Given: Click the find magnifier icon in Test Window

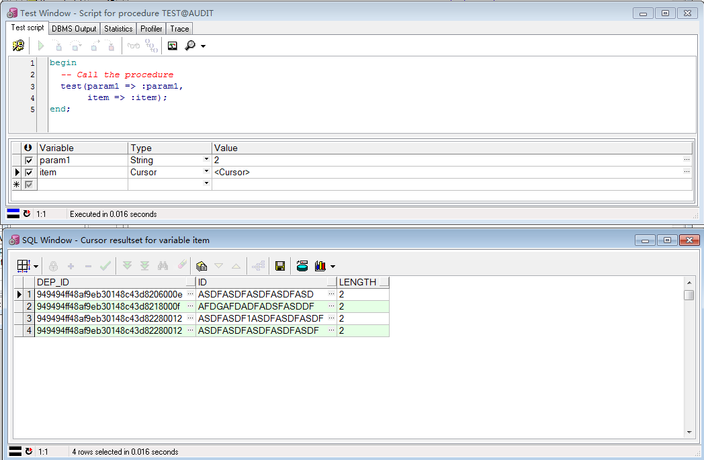Looking at the screenshot, I should (190, 46).
